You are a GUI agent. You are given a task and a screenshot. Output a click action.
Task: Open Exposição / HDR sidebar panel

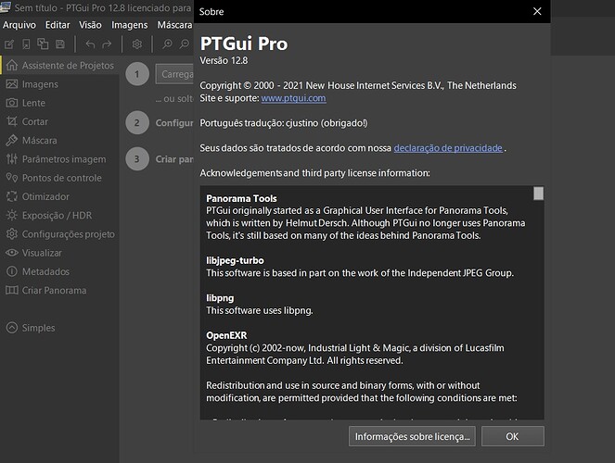click(60, 215)
